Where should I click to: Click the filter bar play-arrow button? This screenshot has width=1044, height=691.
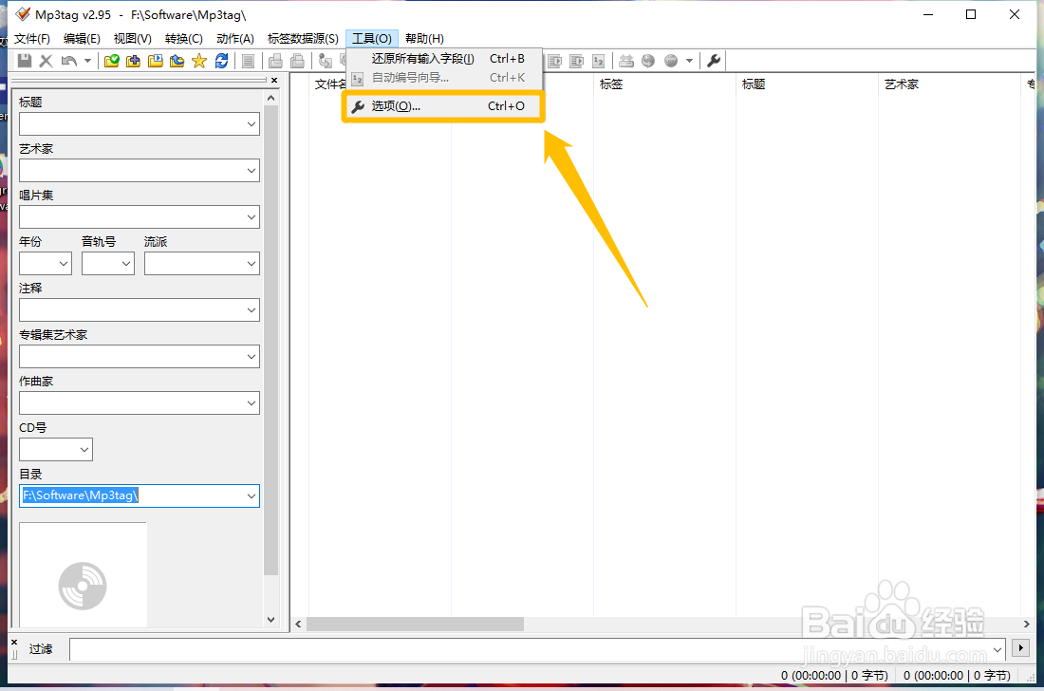1020,647
